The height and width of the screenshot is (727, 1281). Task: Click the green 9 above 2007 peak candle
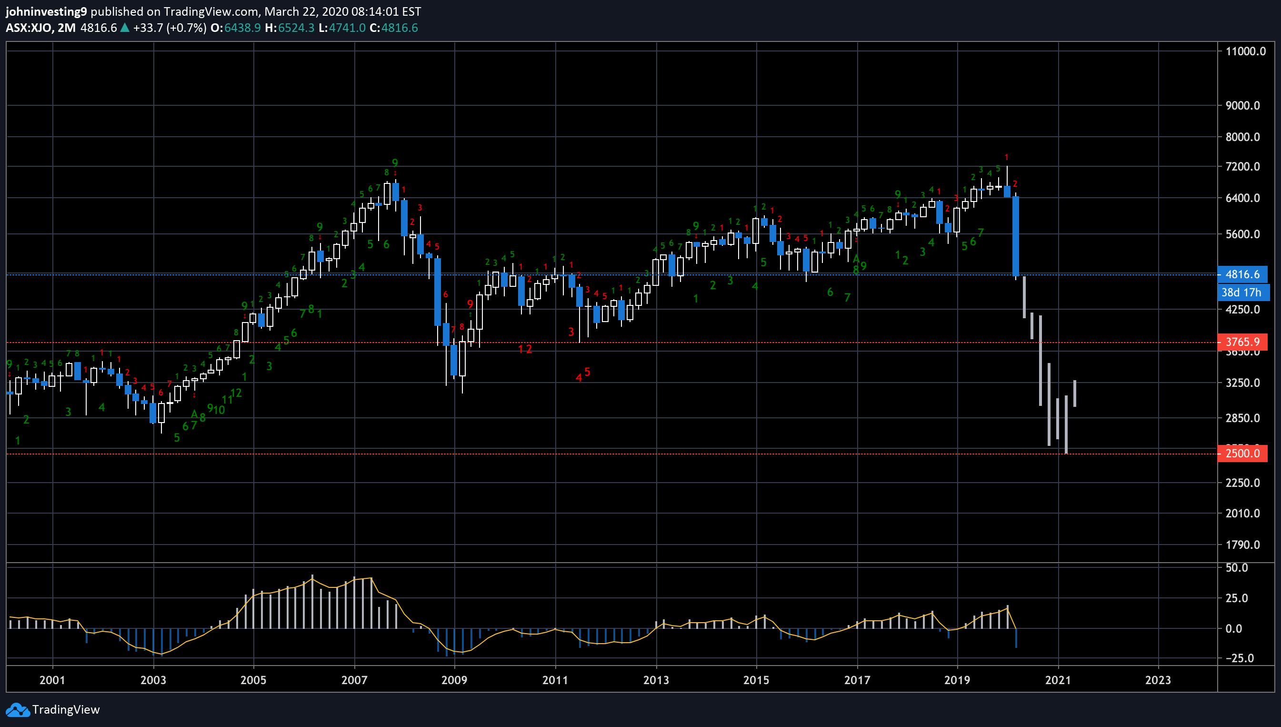[x=395, y=163]
